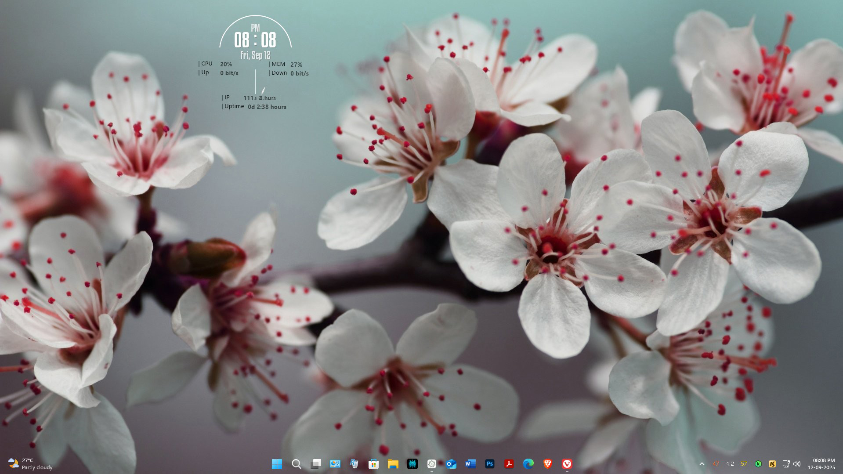Click the CPU 20% reading on widget
843x474 pixels.
215,64
